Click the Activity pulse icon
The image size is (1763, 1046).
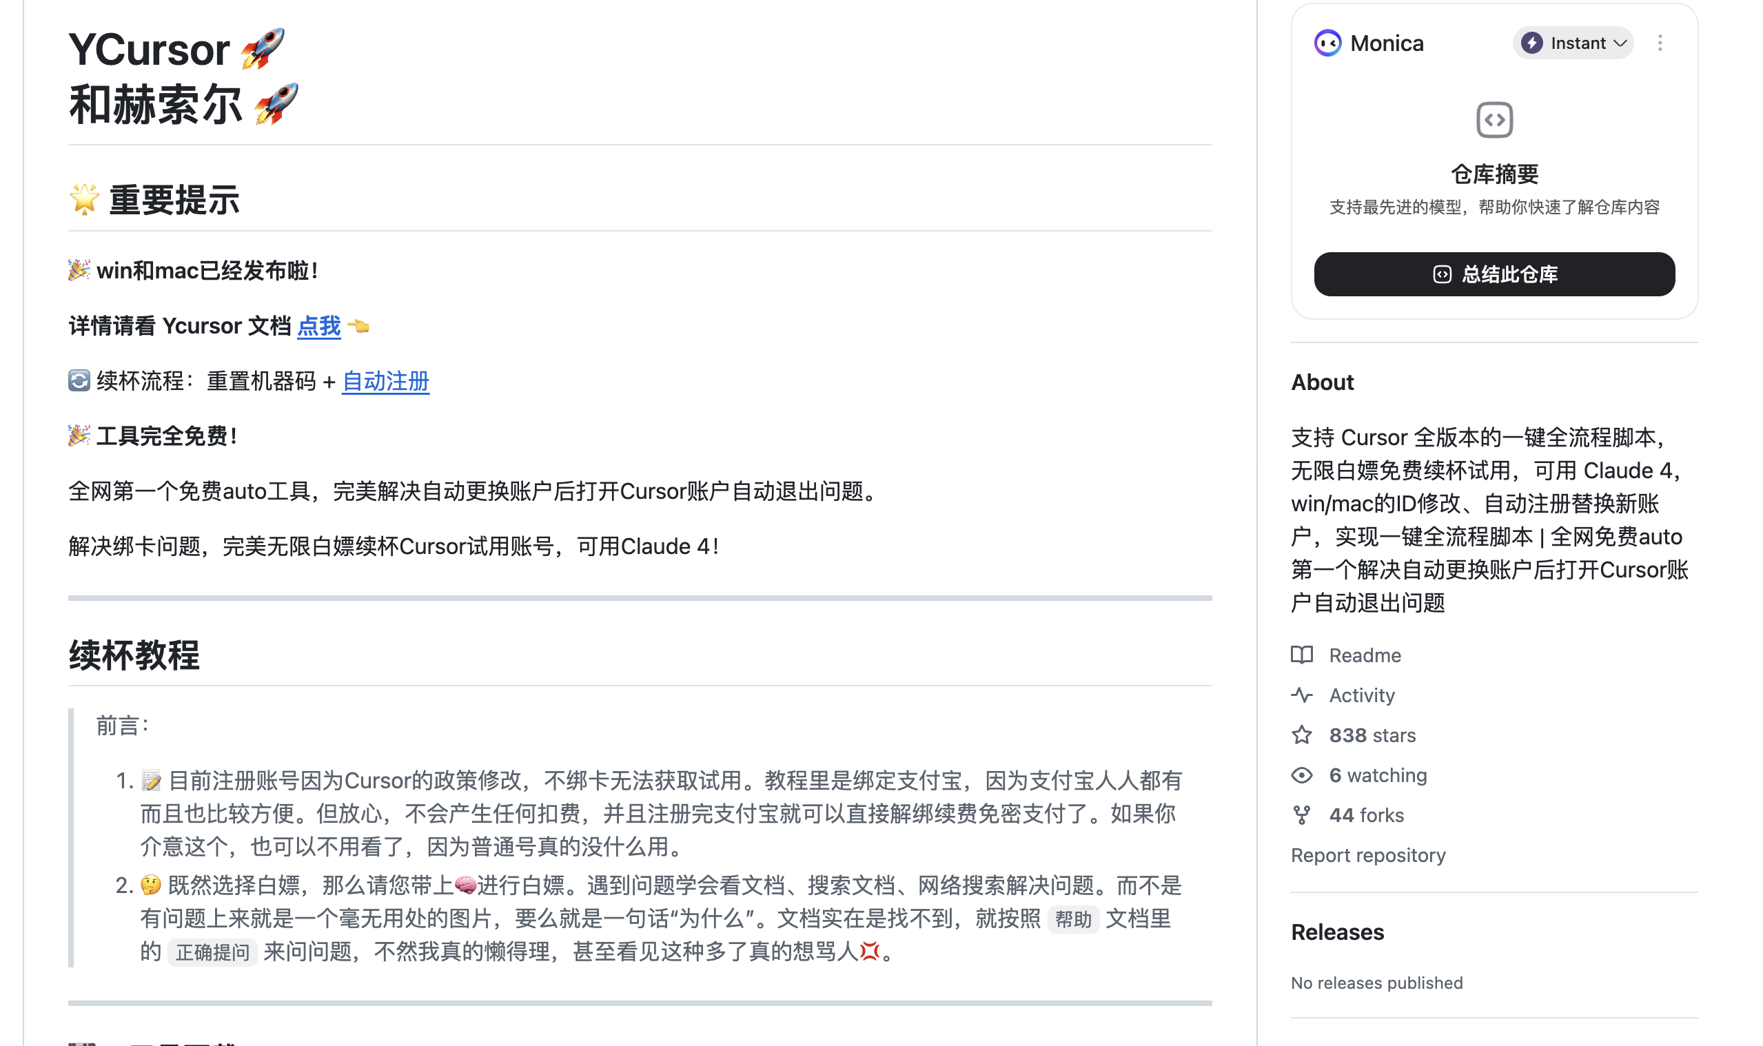tap(1302, 695)
